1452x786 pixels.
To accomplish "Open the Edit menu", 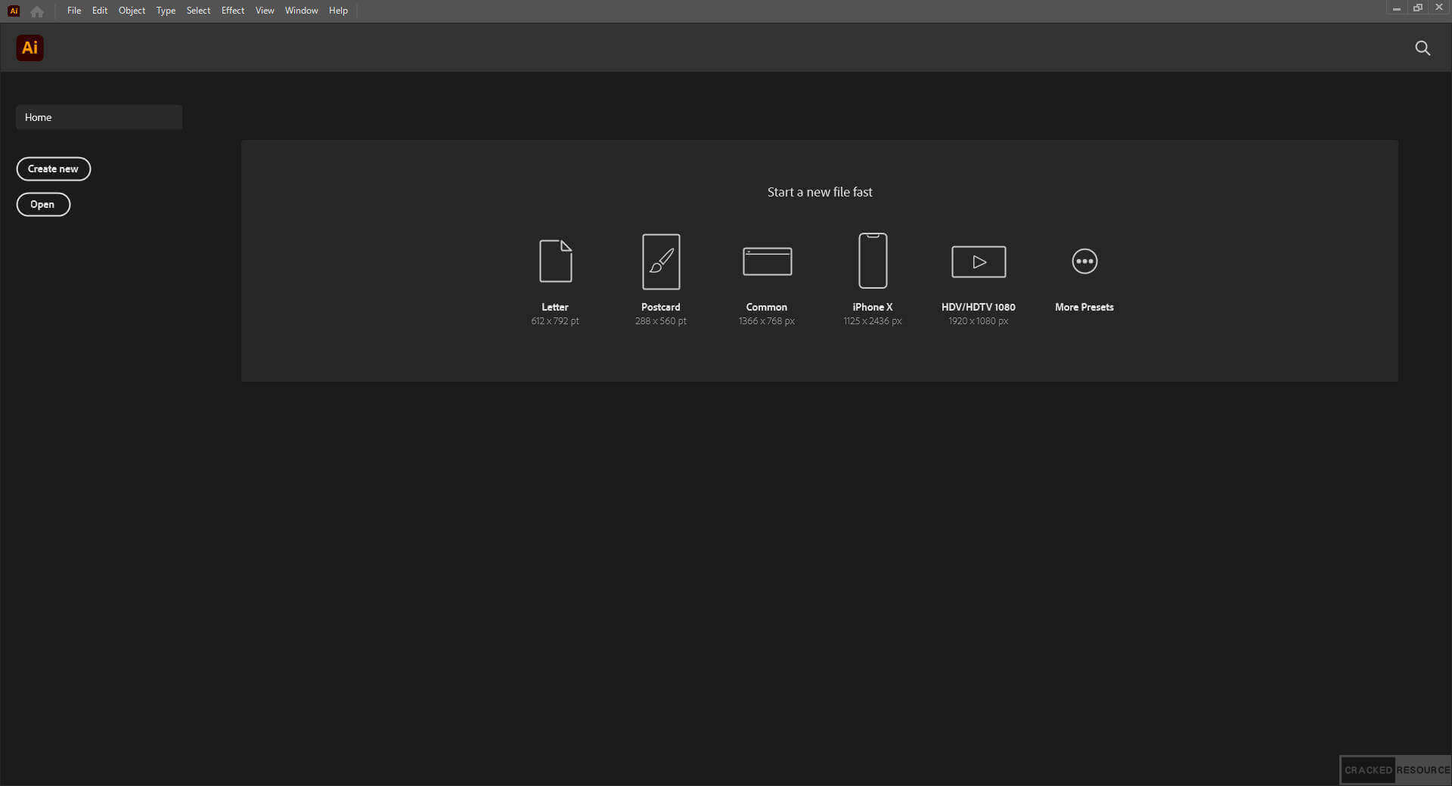I will 100,11.
